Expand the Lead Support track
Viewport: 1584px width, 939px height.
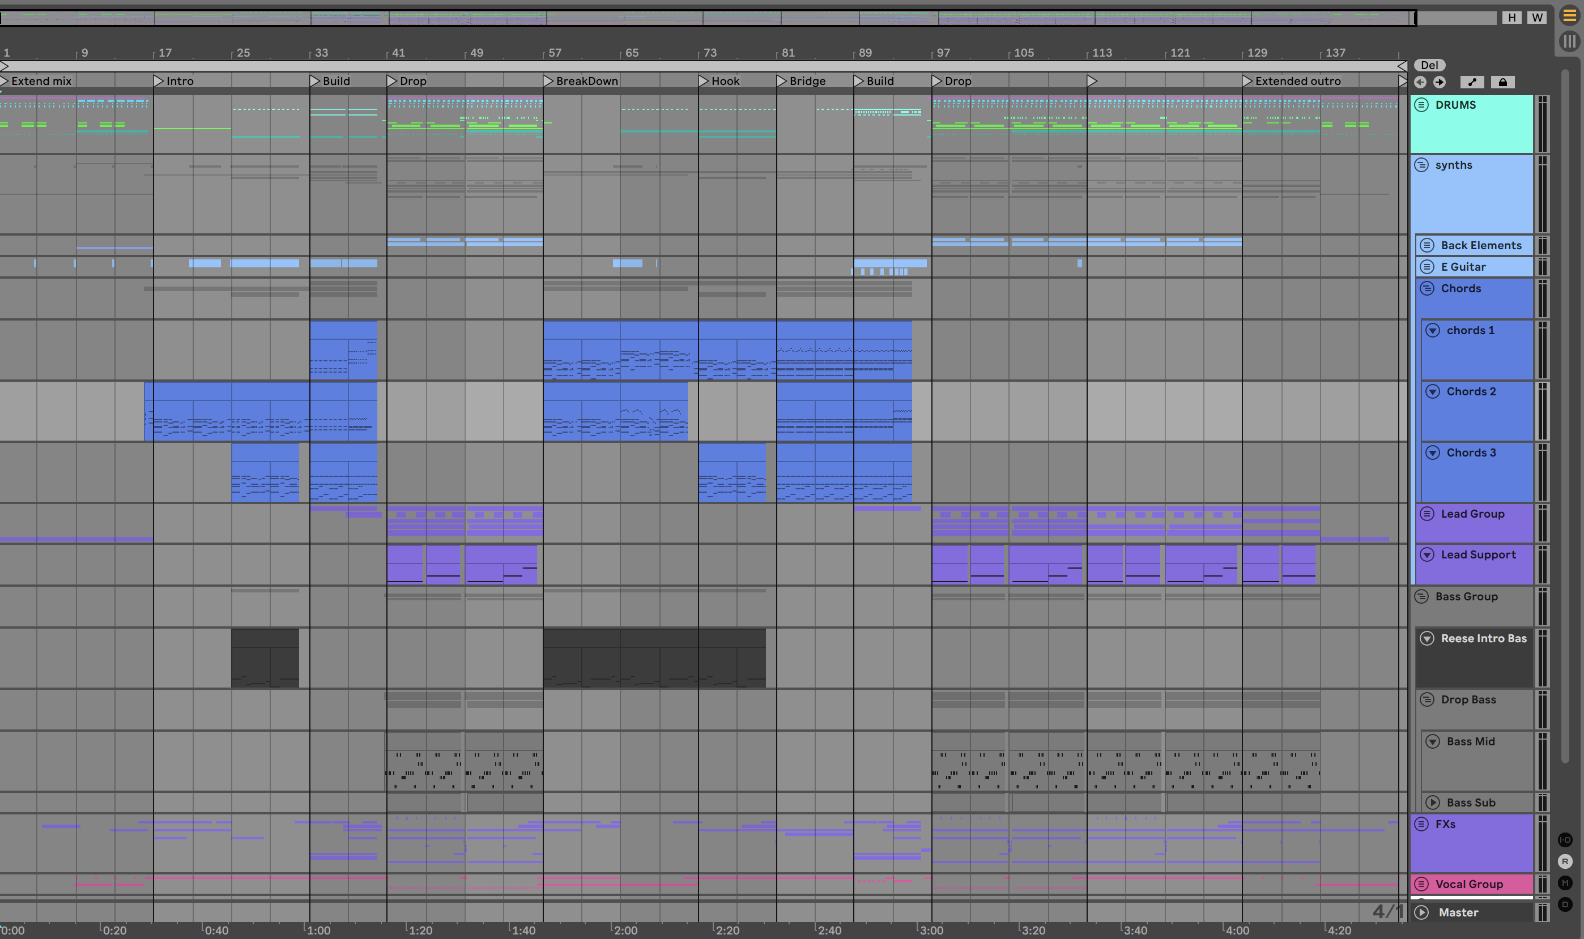click(x=1427, y=555)
